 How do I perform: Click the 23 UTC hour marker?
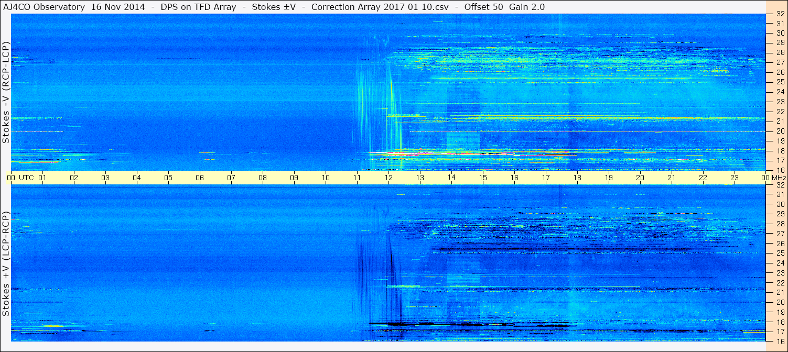[x=735, y=178]
